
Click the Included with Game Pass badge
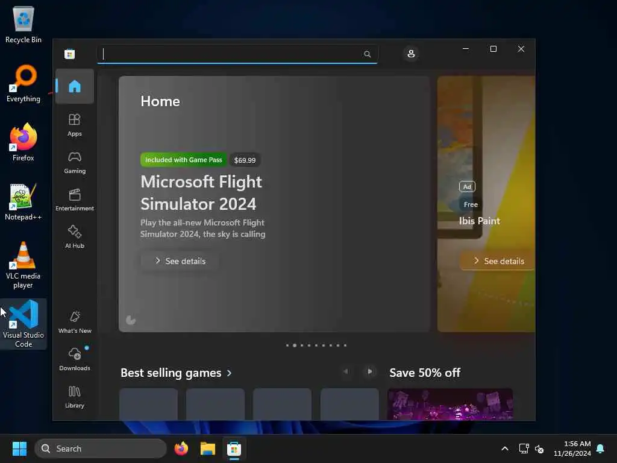pyautogui.click(x=183, y=160)
